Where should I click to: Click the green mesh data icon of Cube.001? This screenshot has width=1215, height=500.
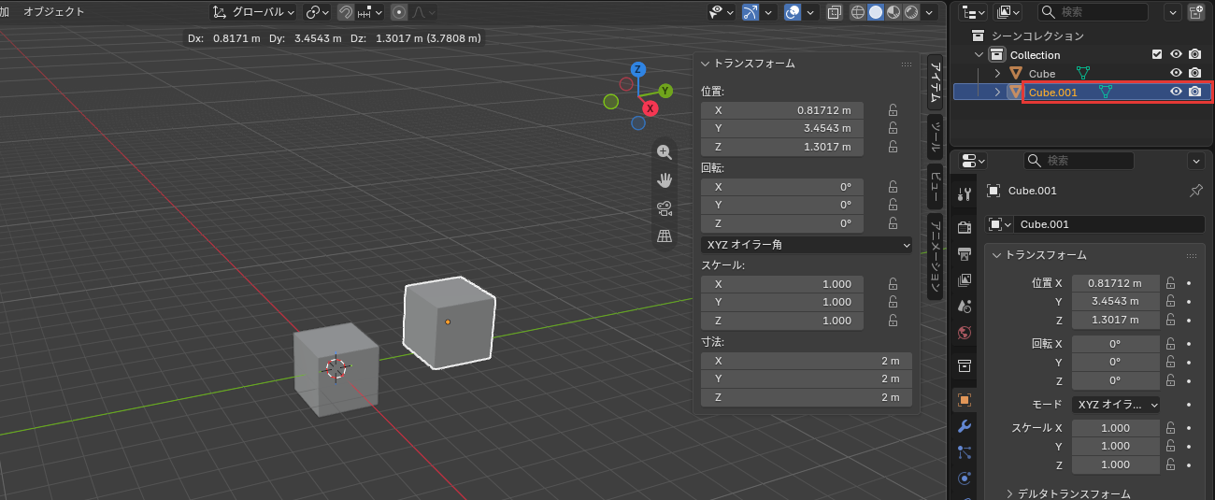point(1106,92)
